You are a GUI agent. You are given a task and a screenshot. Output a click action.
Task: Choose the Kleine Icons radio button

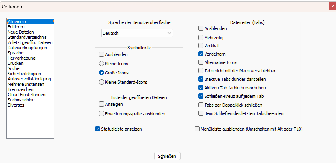point(101,63)
